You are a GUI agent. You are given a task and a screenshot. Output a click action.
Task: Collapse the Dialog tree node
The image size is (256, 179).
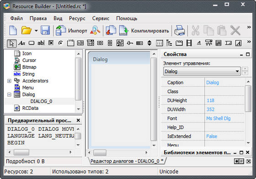click(9, 95)
